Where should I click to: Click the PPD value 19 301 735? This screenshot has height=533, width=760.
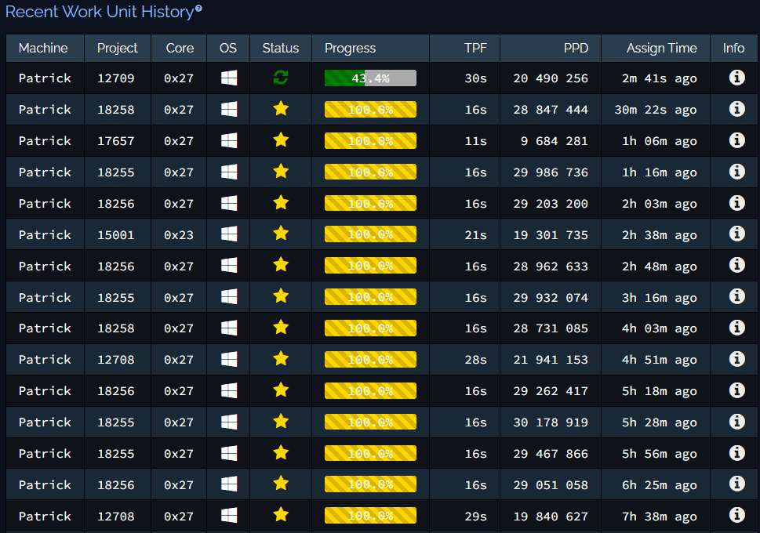click(551, 235)
